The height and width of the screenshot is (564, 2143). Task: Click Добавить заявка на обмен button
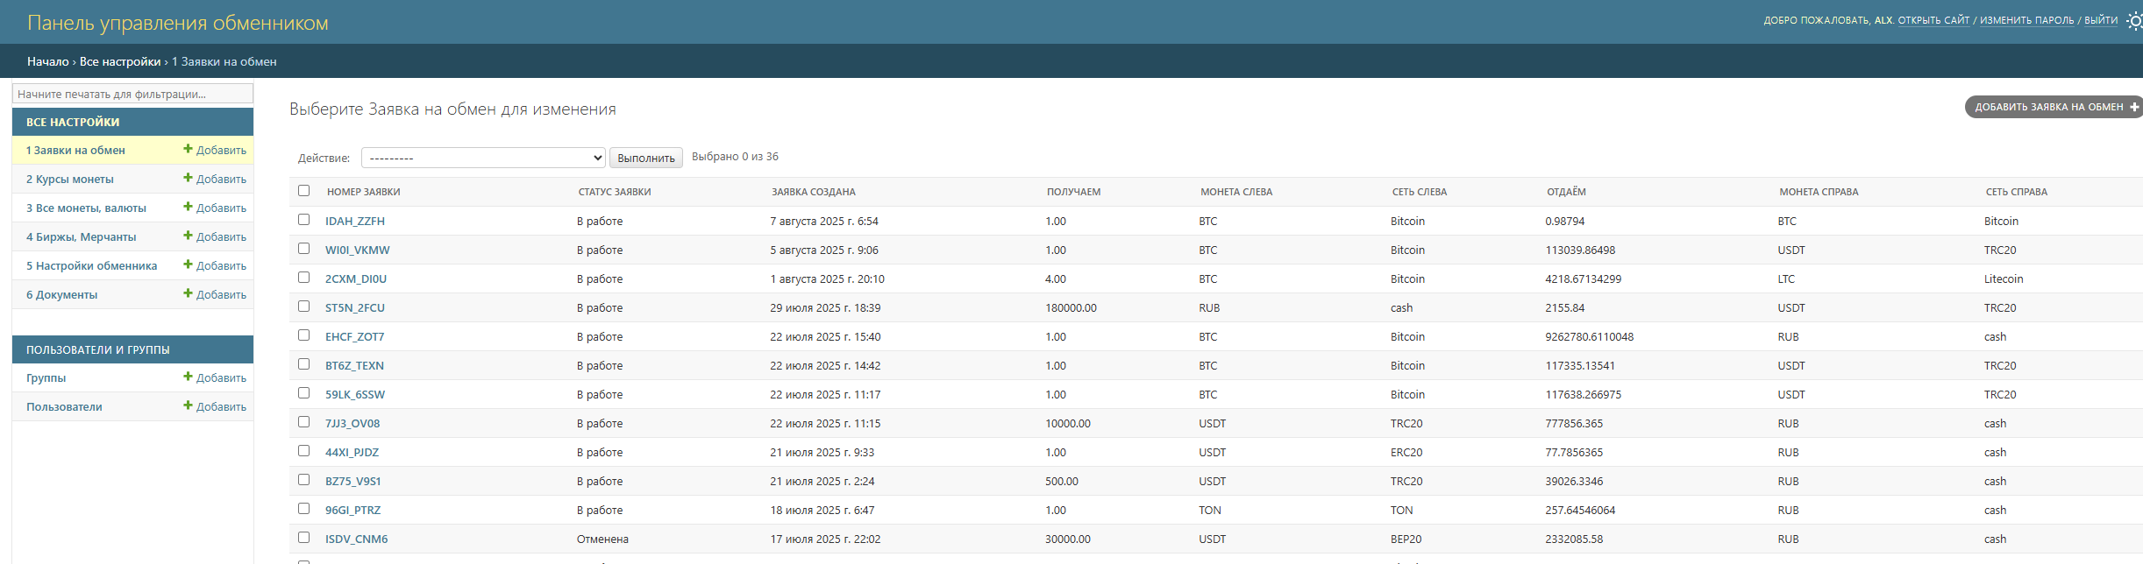(2052, 107)
